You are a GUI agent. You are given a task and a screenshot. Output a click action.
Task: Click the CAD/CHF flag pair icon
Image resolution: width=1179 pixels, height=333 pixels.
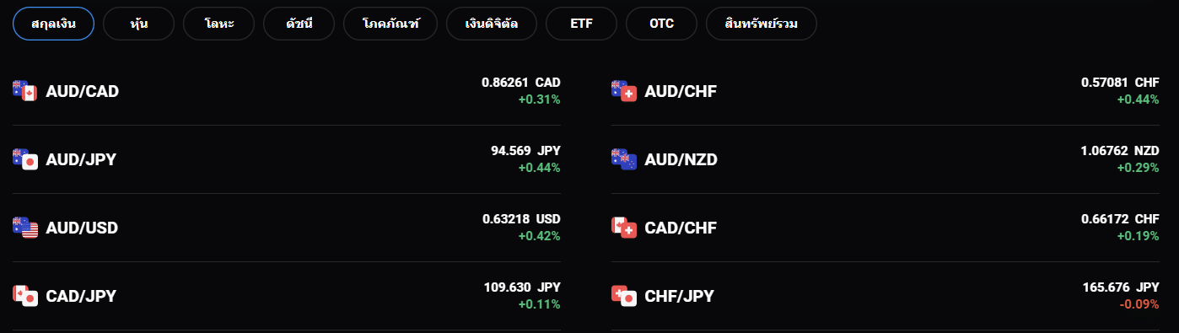(x=624, y=227)
